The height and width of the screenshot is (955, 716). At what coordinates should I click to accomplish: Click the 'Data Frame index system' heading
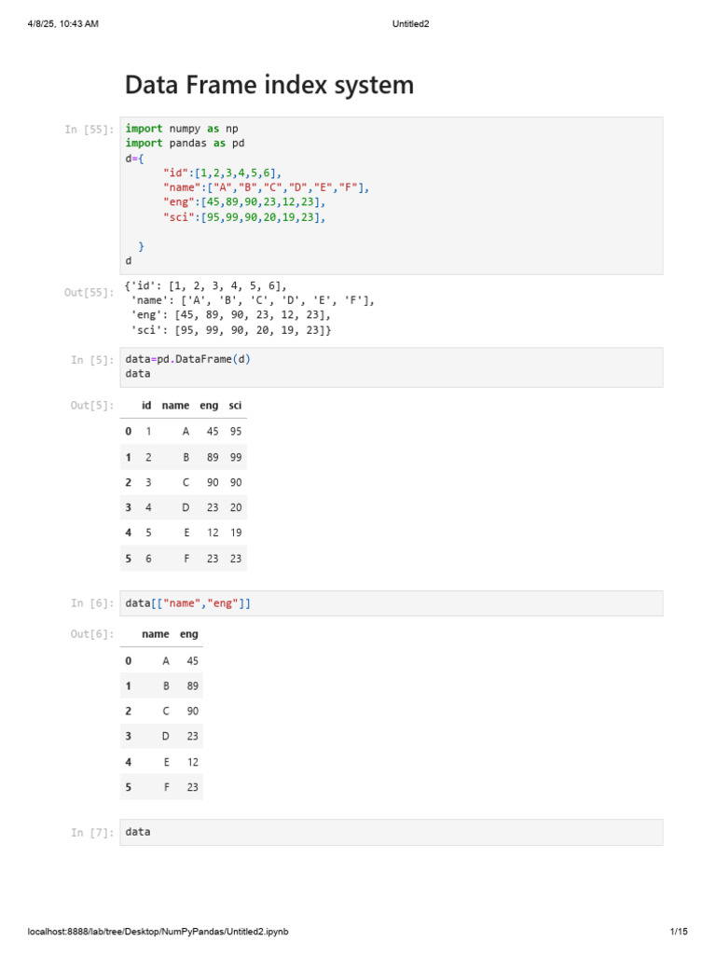tap(269, 86)
